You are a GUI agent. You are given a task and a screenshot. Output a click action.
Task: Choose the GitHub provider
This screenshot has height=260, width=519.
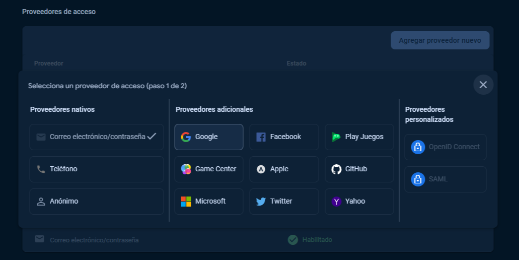pyautogui.click(x=359, y=169)
